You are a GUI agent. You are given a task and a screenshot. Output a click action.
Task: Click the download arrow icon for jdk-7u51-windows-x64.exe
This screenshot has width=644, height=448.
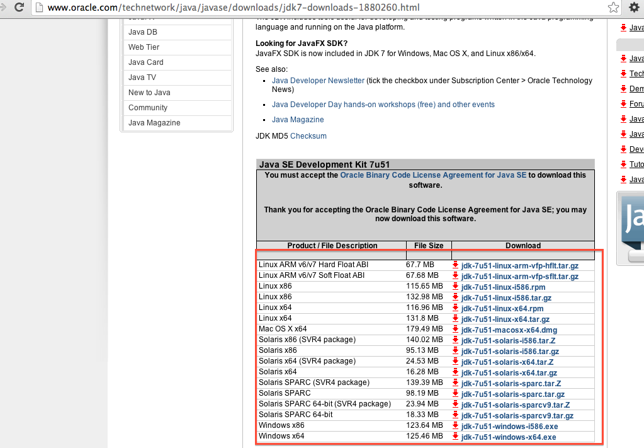coord(456,436)
